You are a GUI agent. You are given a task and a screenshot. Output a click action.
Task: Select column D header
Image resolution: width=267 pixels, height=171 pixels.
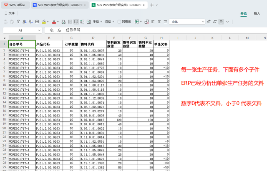pyautogui.click(x=93, y=38)
